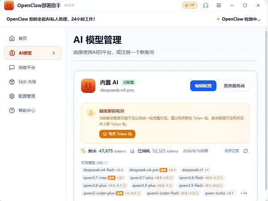Click the info icon on qwen3.7-plus chip

(171, 178)
